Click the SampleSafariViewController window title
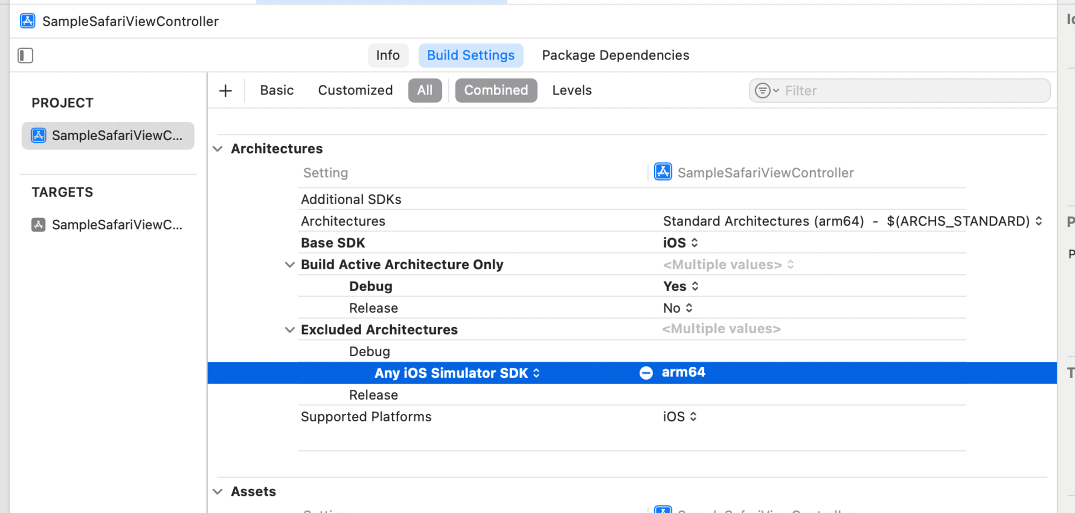The image size is (1075, 513). click(131, 21)
